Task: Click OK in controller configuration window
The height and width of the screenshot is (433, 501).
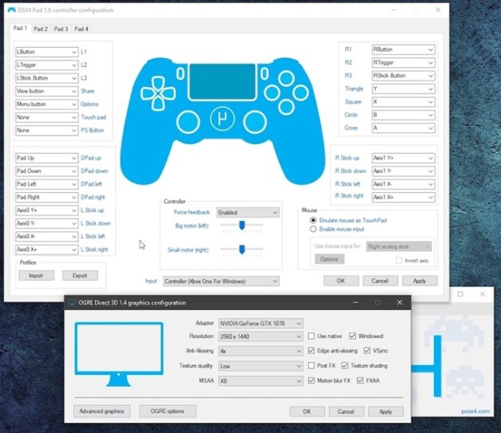Action: pos(341,281)
